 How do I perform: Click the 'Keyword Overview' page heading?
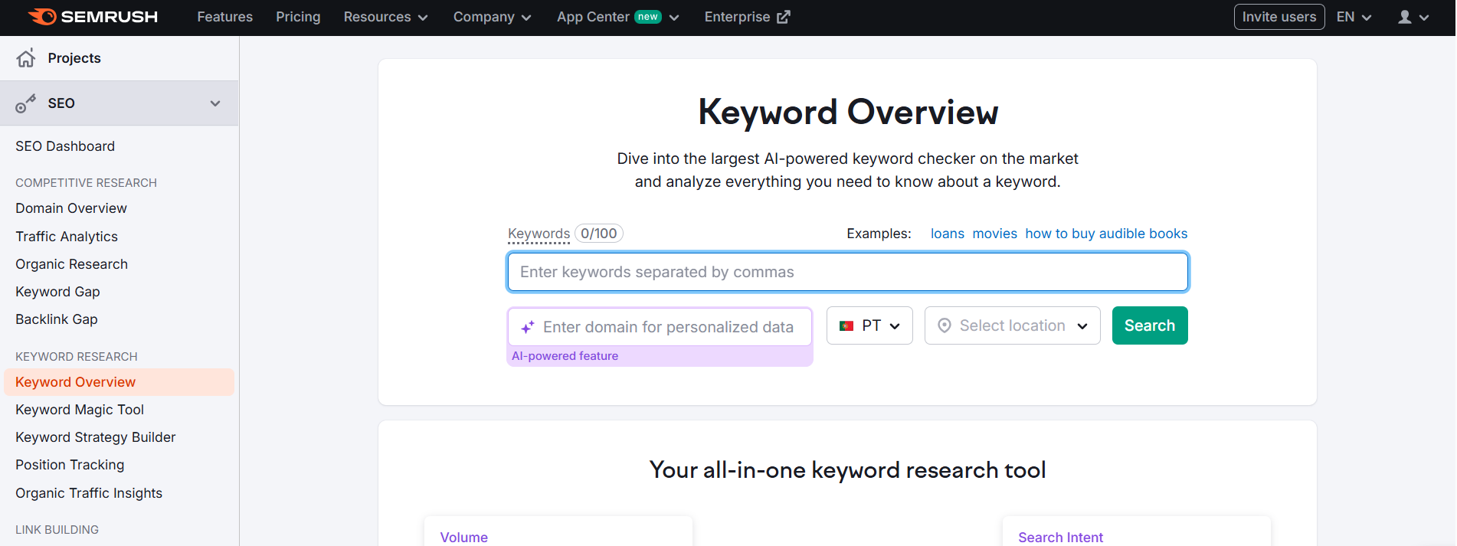click(x=848, y=112)
